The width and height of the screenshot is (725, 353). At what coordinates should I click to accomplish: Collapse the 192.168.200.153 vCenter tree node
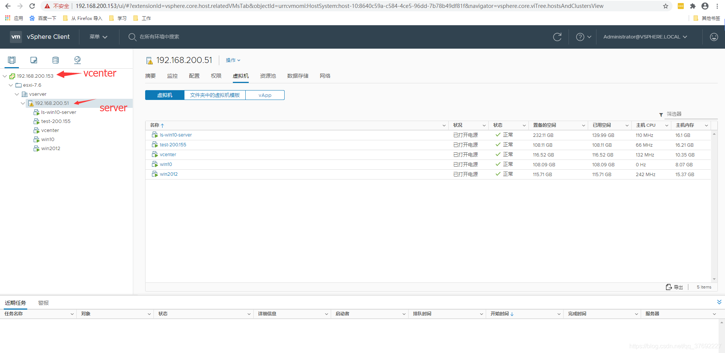click(x=5, y=76)
